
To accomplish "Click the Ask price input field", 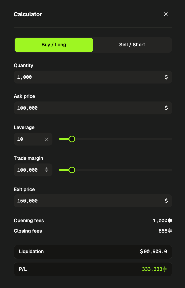I will click(x=93, y=108).
